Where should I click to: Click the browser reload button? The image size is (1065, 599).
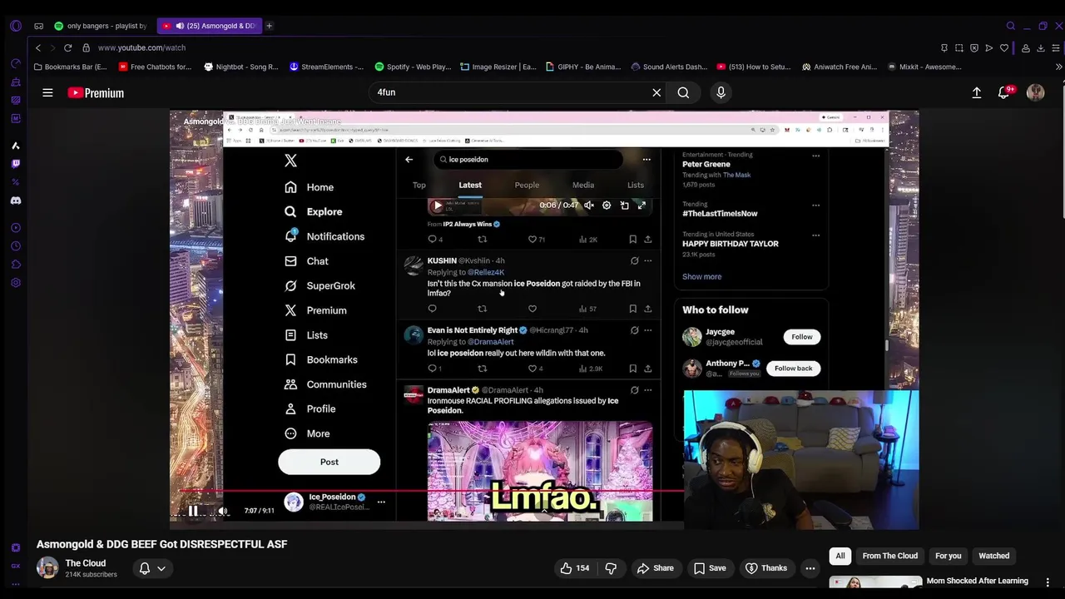coord(67,47)
